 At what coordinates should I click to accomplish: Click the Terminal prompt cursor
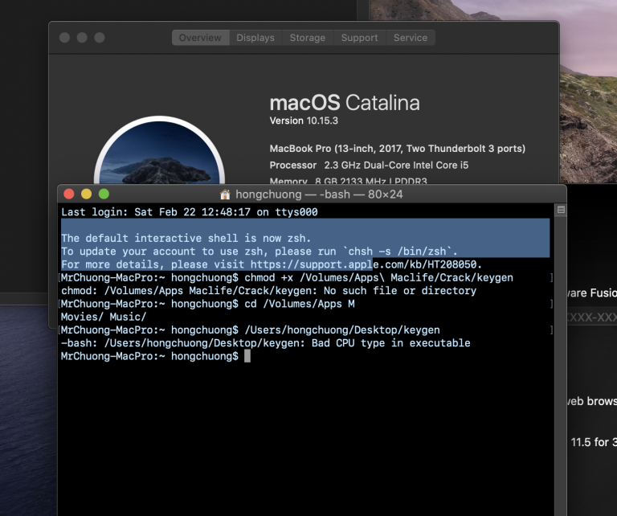[247, 356]
